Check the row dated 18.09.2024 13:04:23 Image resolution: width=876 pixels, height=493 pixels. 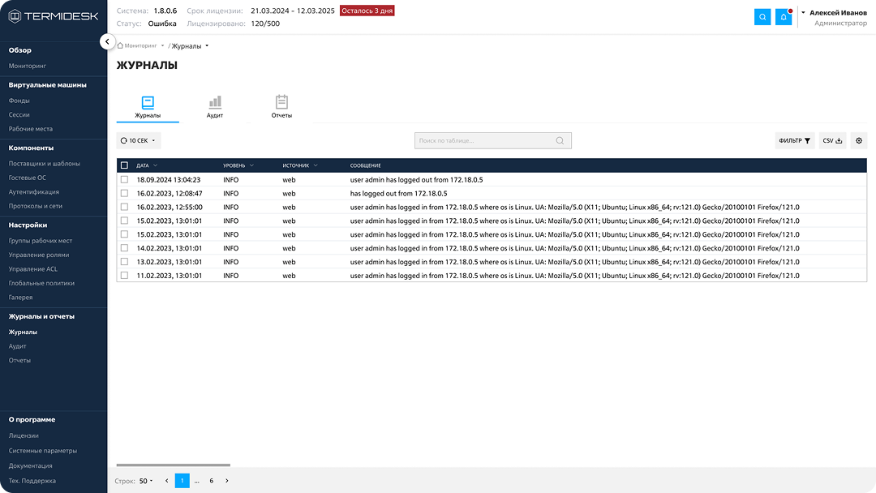[x=124, y=179]
